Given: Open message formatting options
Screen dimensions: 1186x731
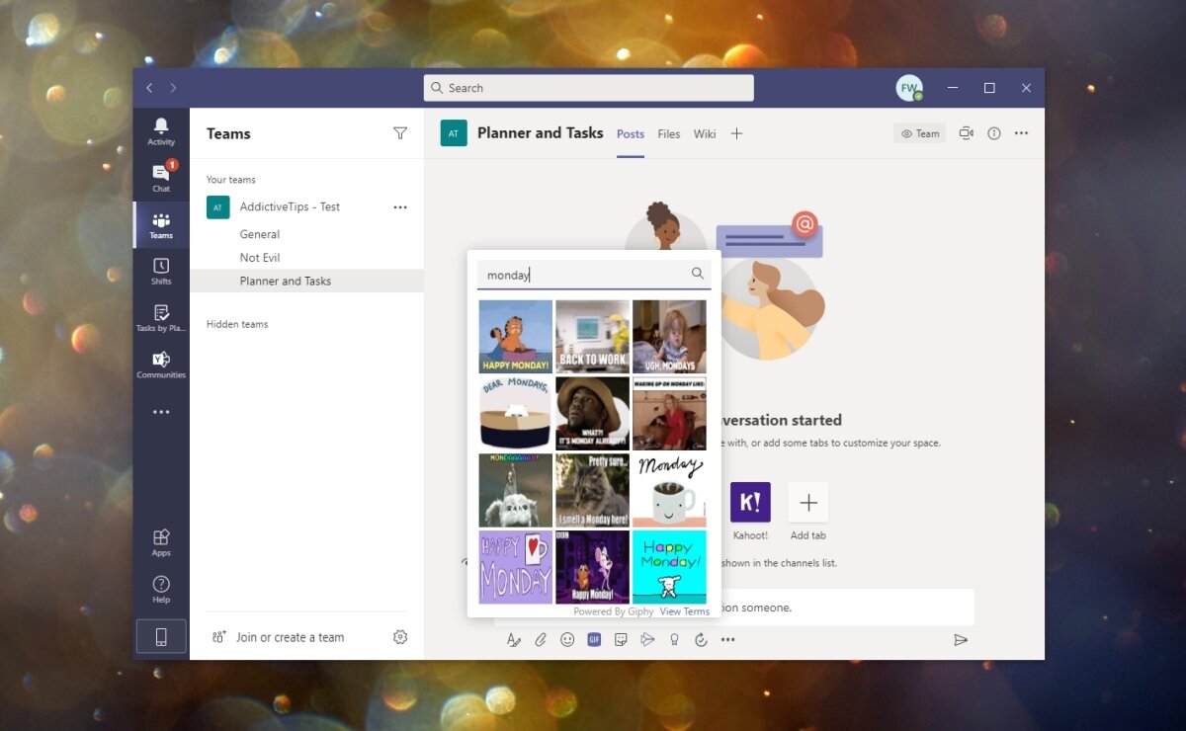Looking at the screenshot, I should point(513,639).
